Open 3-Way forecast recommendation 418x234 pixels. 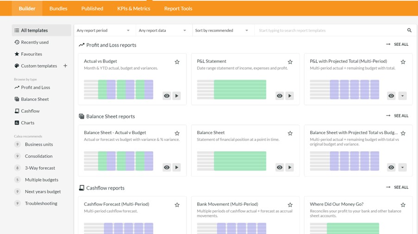click(40, 168)
